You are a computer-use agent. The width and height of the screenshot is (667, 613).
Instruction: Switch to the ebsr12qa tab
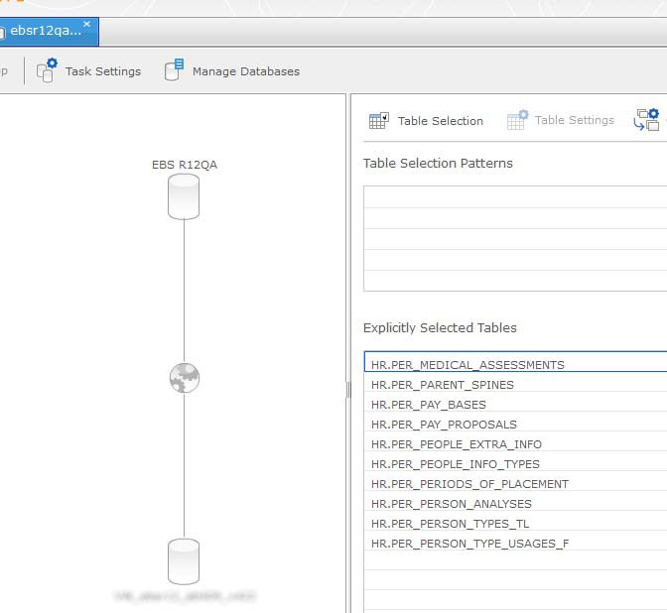click(x=45, y=31)
